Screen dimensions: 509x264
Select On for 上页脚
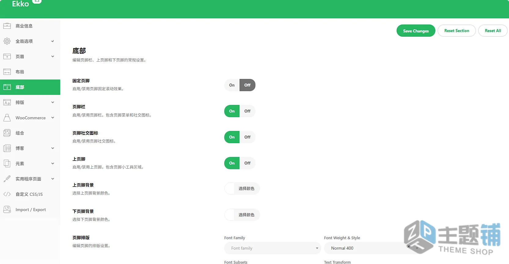coord(232,163)
